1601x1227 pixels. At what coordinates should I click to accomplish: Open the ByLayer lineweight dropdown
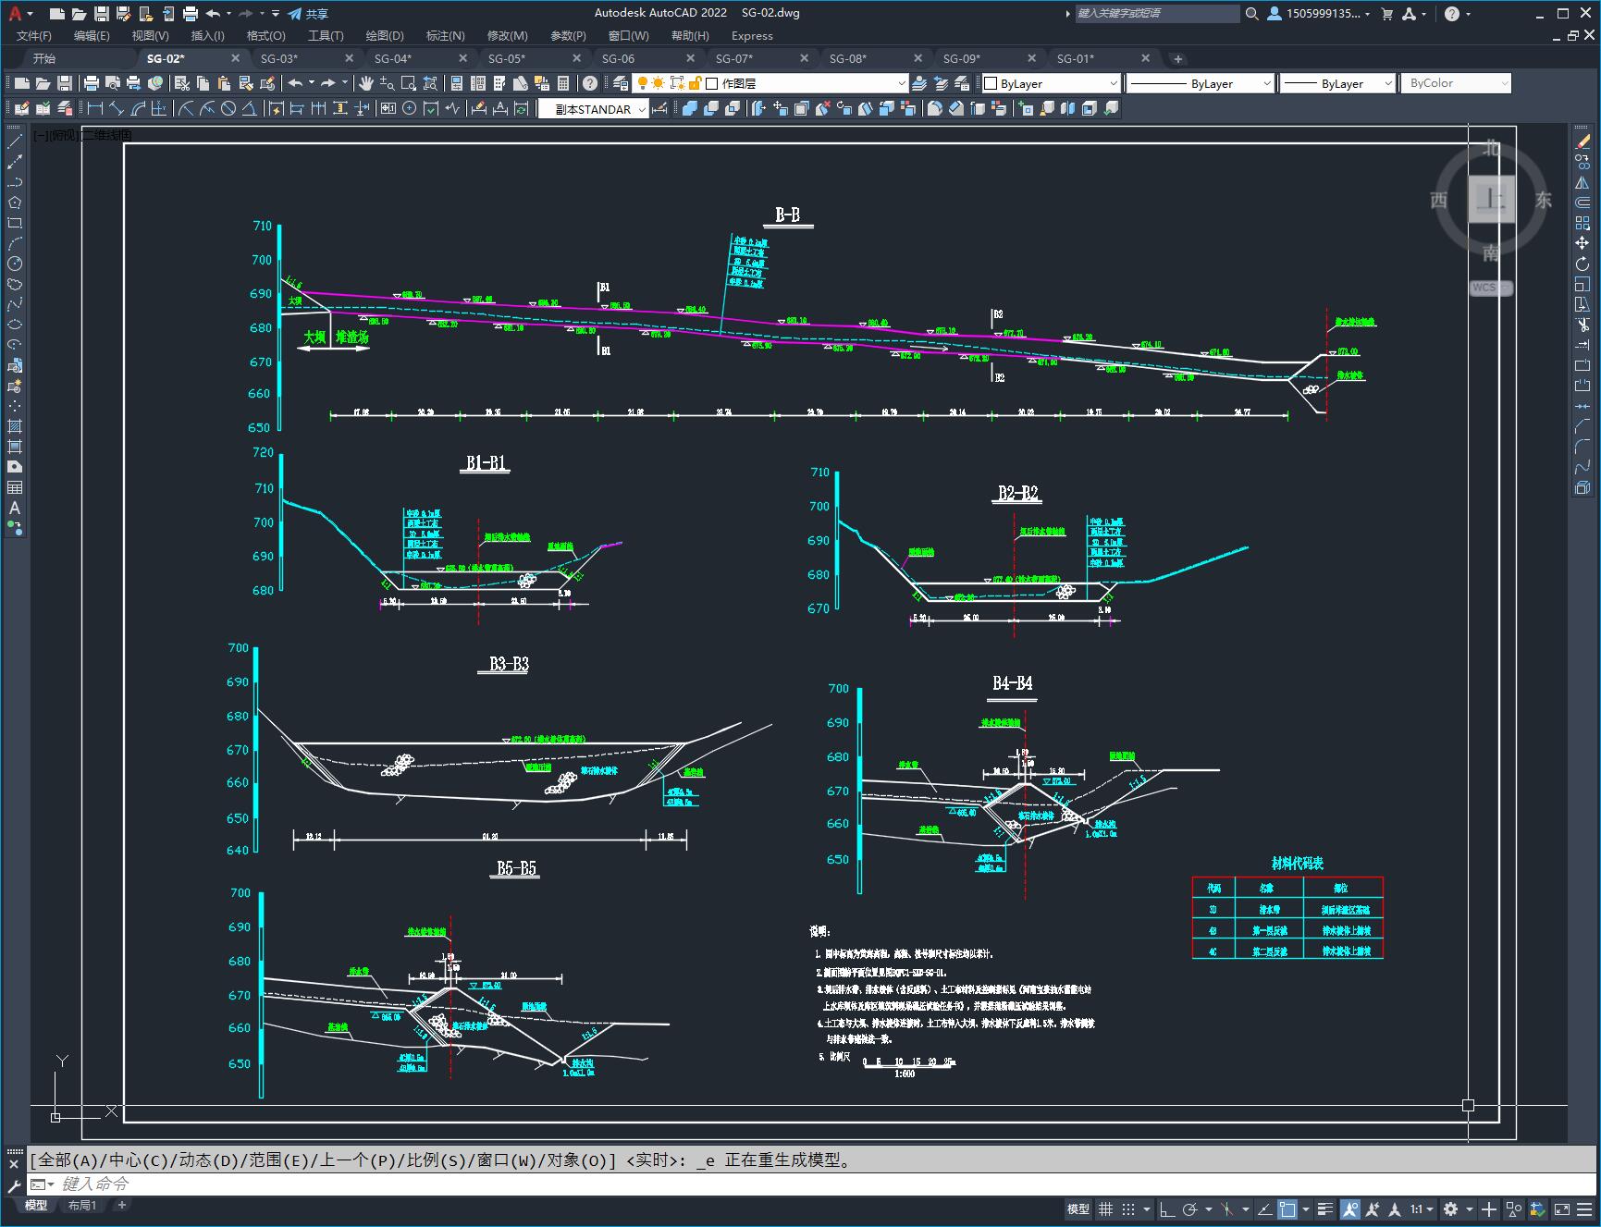[1337, 83]
